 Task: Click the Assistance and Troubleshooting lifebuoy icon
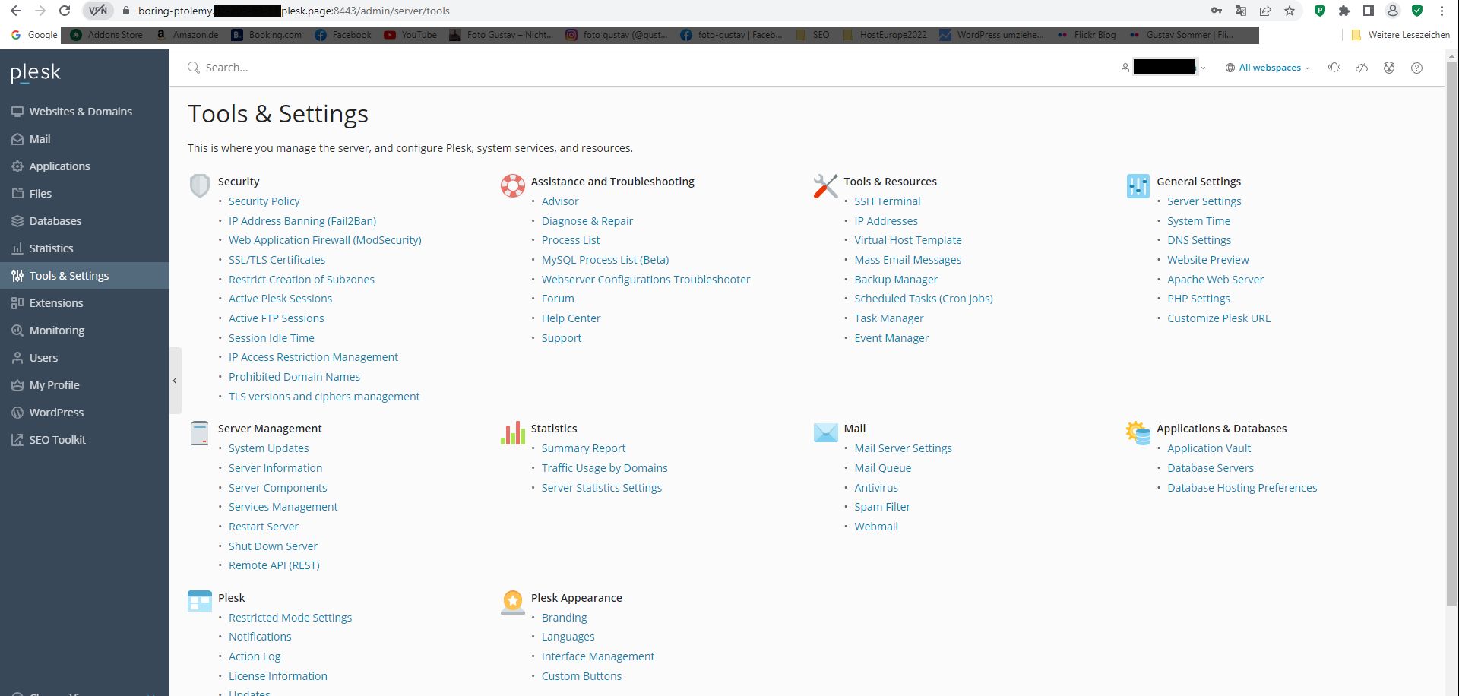tap(512, 185)
